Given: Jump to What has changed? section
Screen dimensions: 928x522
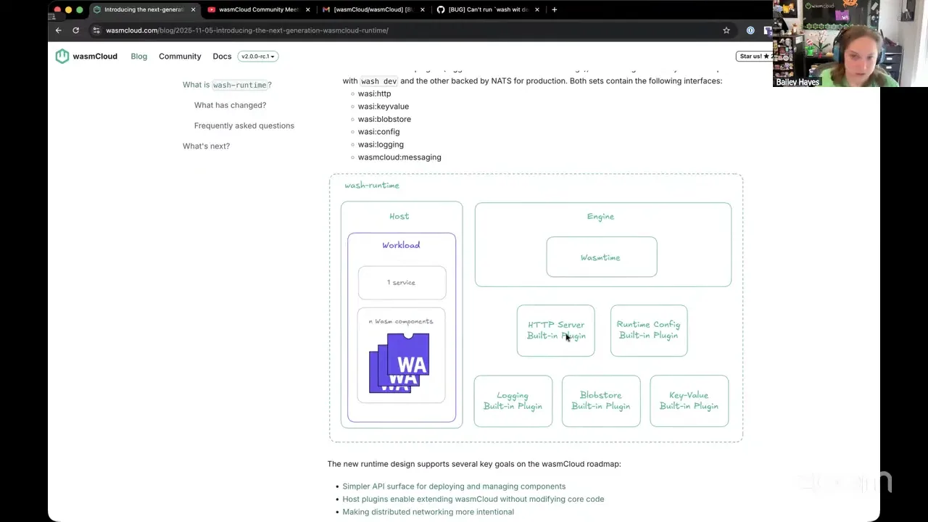Looking at the screenshot, I should coord(230,105).
